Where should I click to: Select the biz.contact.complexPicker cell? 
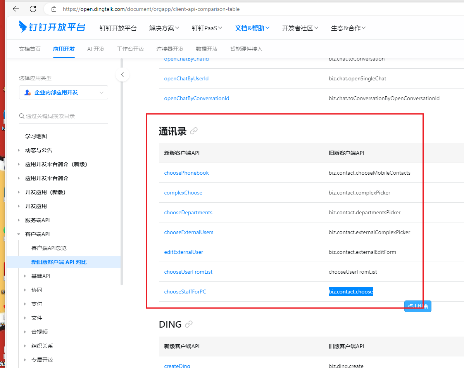pos(359,193)
